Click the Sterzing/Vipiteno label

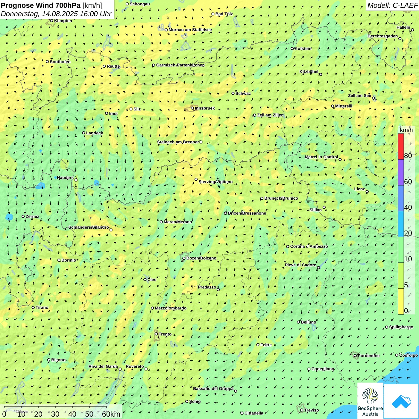click(x=215, y=182)
